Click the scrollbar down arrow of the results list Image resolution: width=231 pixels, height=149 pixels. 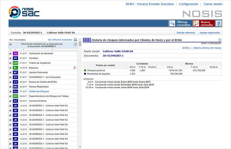[80, 147]
